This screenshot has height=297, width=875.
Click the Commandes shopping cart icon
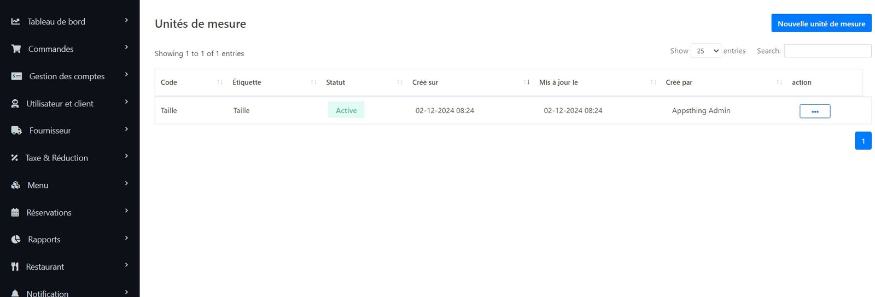coord(16,49)
